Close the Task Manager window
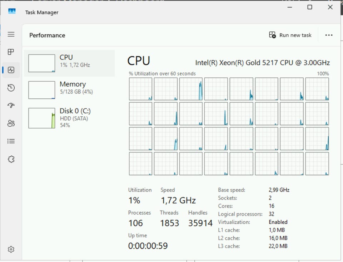 point(330,7)
